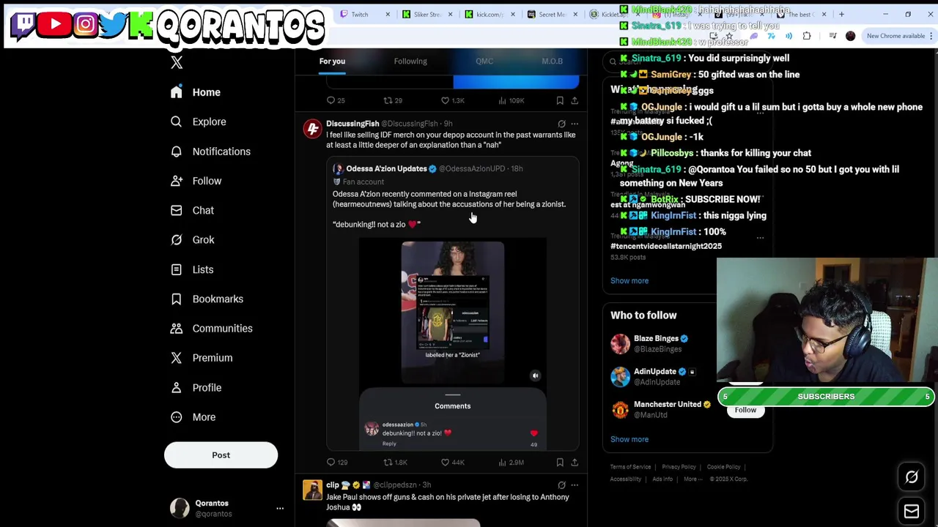Unmute the quoted video
The image size is (938, 527).
(x=535, y=375)
